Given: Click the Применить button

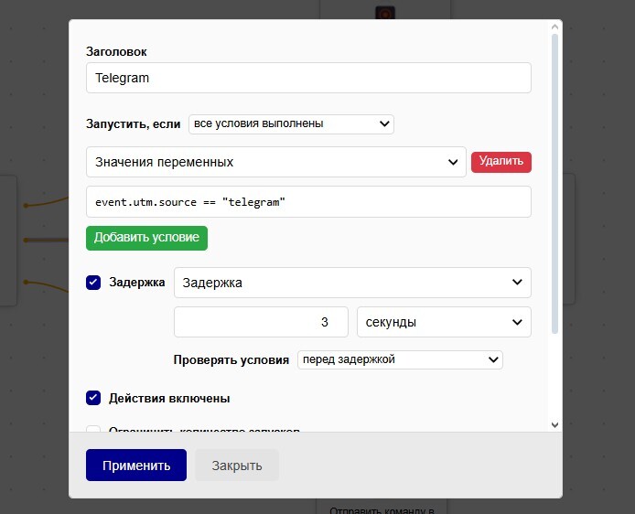Looking at the screenshot, I should click(136, 465).
